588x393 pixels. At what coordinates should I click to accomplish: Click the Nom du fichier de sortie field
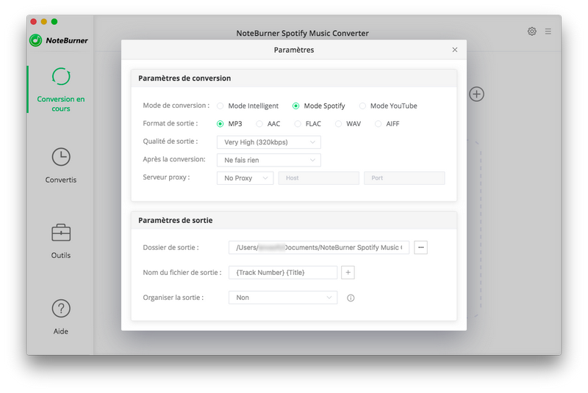point(283,272)
